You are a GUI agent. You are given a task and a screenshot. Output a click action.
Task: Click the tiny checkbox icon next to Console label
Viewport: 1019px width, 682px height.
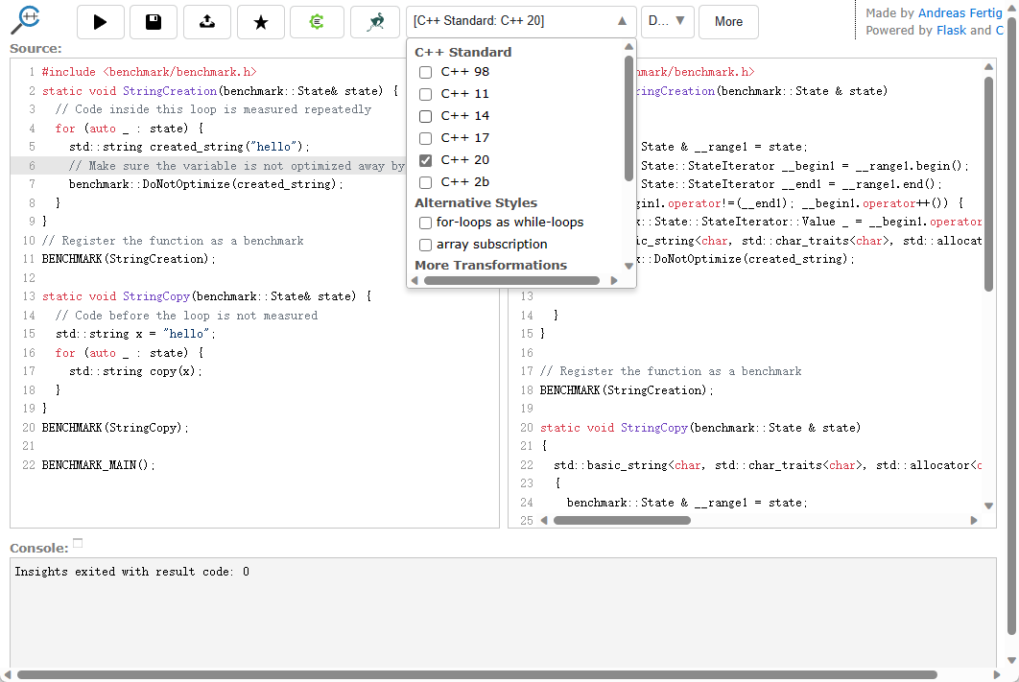tap(77, 542)
